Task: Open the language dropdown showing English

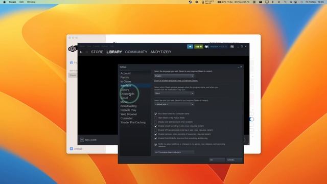Action: [174, 76]
